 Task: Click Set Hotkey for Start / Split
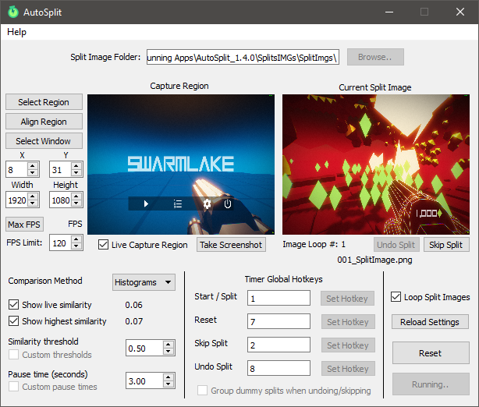click(347, 299)
